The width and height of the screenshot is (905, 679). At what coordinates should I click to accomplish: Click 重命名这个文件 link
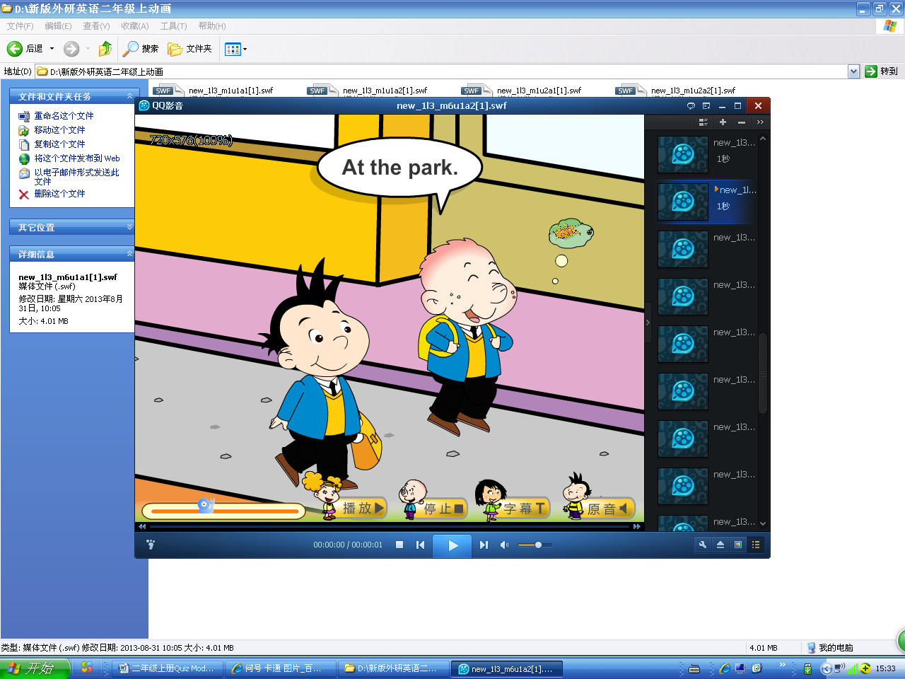point(64,116)
